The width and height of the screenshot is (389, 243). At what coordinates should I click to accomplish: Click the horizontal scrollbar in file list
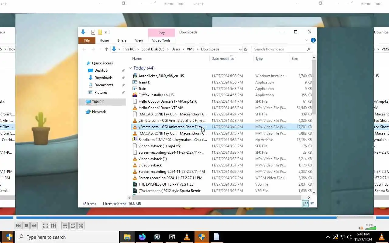217,197
